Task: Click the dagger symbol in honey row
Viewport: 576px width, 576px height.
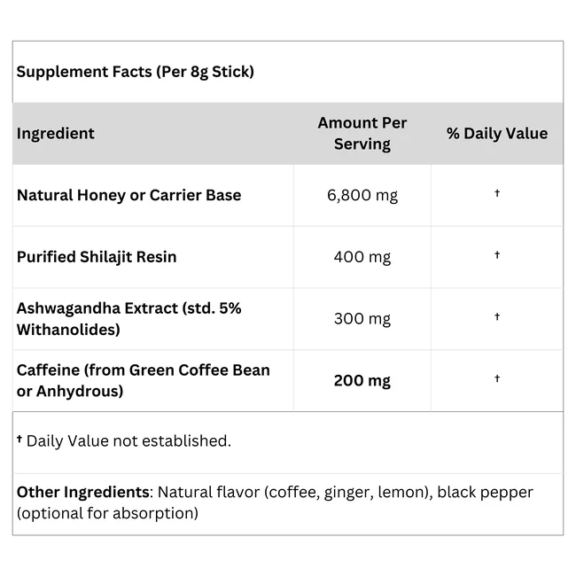Action: point(497,193)
